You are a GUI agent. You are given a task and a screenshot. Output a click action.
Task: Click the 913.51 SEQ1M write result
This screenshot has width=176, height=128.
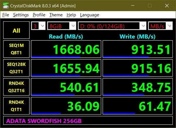click(138, 49)
